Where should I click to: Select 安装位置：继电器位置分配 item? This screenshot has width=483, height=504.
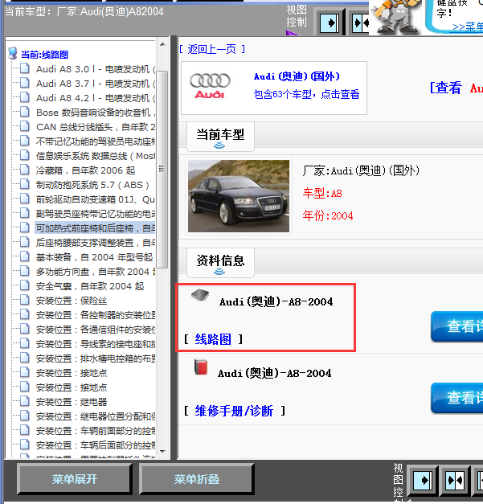tap(96, 416)
